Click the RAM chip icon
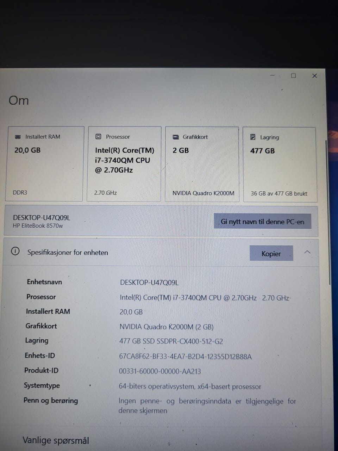 tap(18, 137)
